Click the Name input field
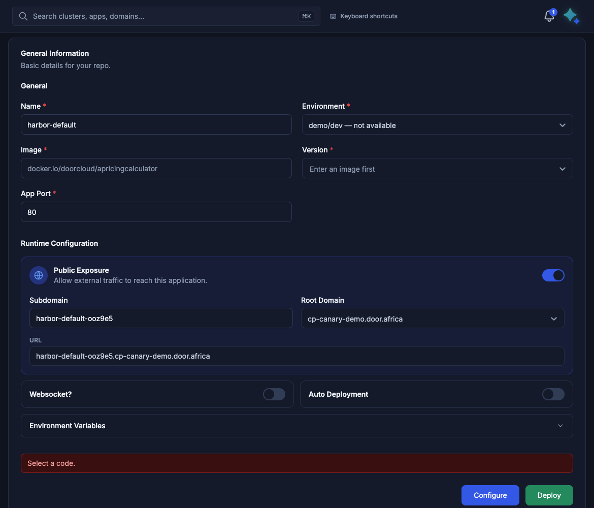This screenshot has width=594, height=508. click(x=156, y=125)
